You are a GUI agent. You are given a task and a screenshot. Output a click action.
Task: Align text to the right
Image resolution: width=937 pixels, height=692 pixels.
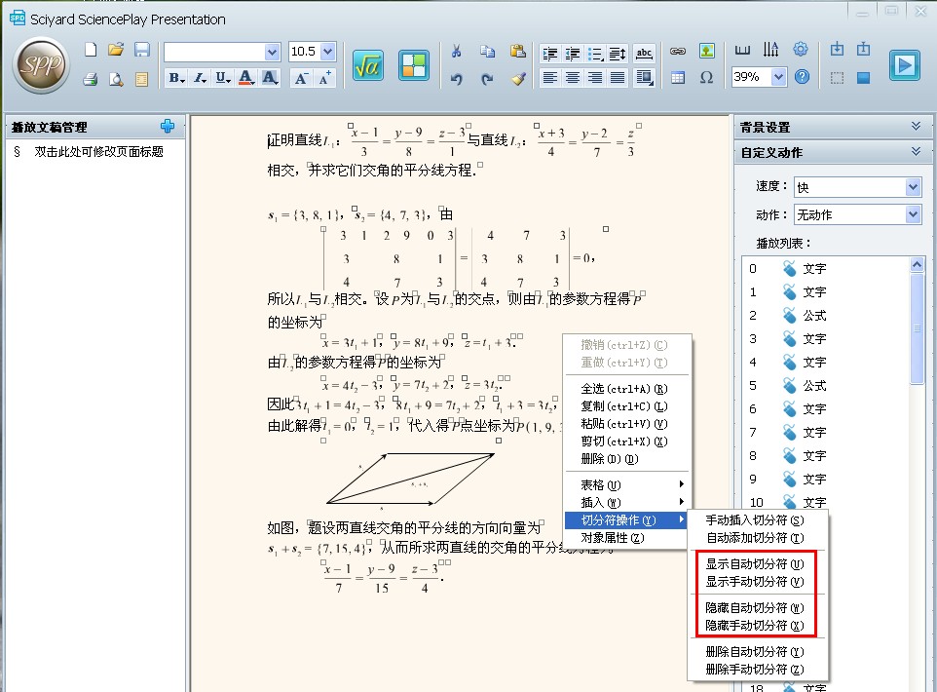[595, 77]
